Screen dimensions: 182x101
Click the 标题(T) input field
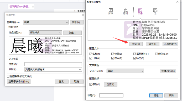click(x=111, y=96)
